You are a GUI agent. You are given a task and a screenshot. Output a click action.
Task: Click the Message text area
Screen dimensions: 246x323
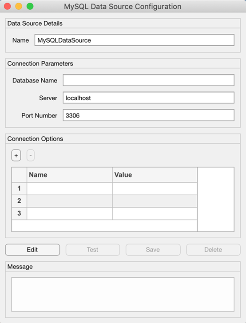click(x=123, y=294)
